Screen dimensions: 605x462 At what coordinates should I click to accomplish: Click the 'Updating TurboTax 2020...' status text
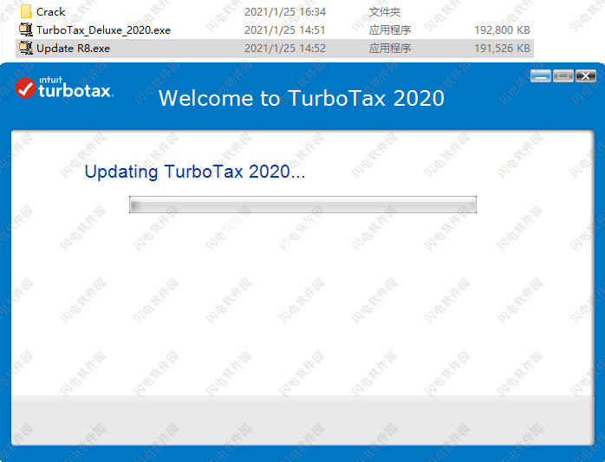pos(195,172)
